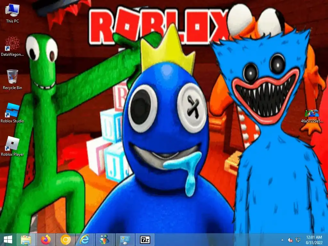This screenshot has width=328, height=246.
Task: Open the Recycle Bin icon
Action: [x=12, y=77]
